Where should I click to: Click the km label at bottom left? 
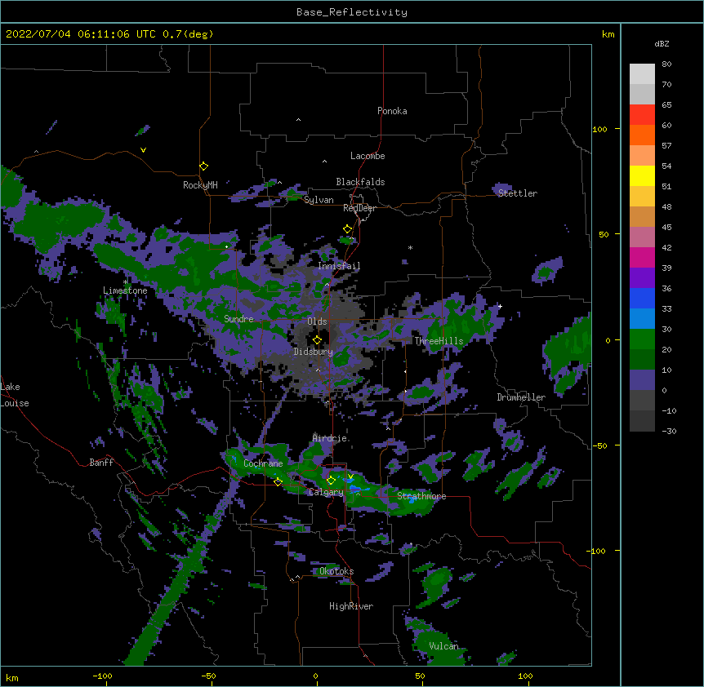[x=12, y=677]
